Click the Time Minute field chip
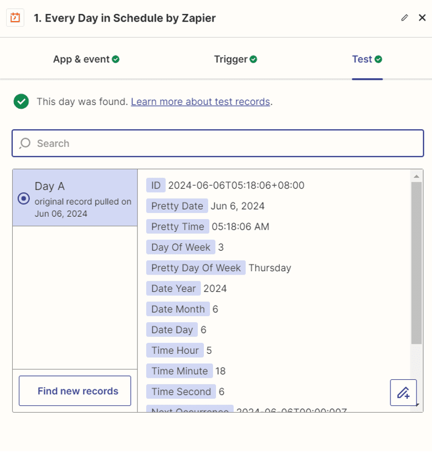 click(x=179, y=371)
